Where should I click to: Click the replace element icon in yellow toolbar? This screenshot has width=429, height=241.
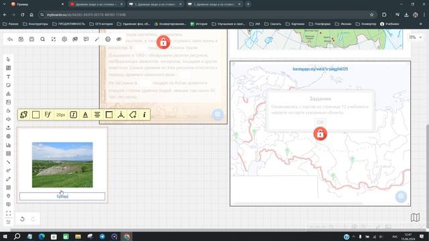(24, 114)
